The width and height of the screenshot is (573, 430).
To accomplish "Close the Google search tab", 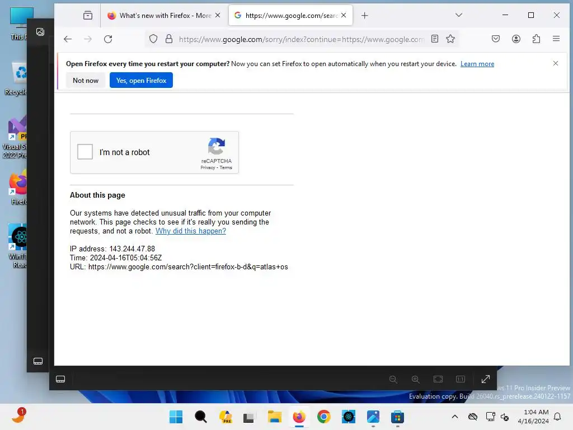I will pos(344,15).
